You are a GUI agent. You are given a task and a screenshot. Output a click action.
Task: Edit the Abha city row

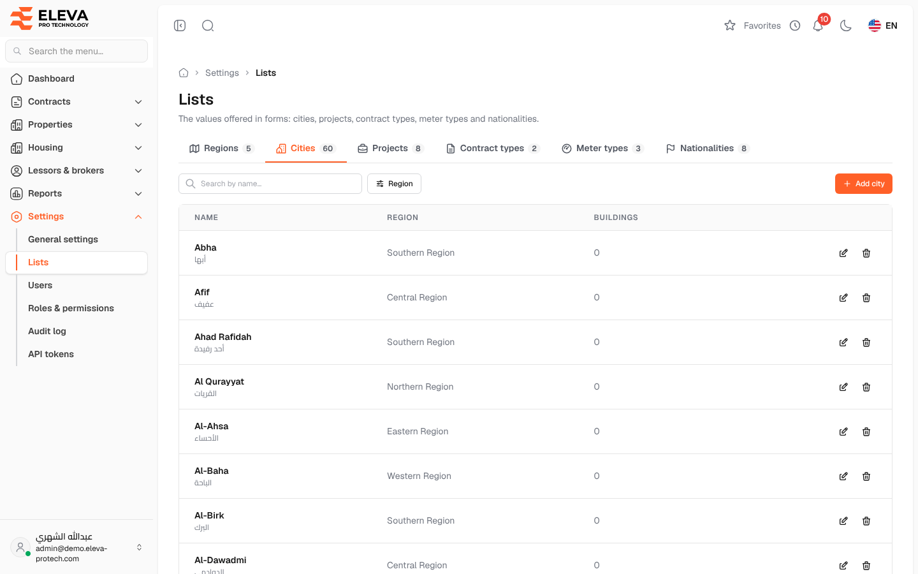(843, 253)
